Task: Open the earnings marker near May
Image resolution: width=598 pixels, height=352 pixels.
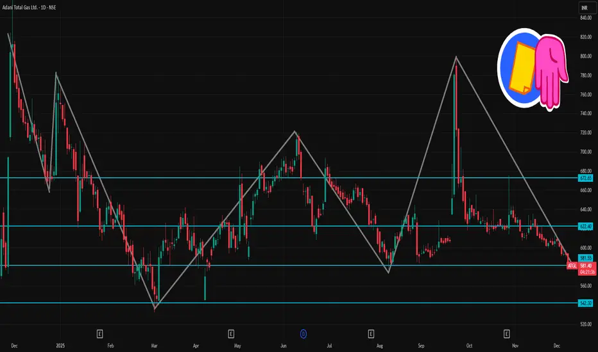Action: 231,334
